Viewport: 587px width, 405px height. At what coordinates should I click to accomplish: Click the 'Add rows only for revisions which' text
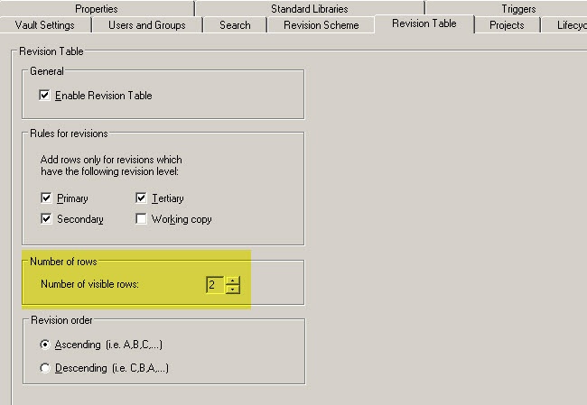coord(111,160)
